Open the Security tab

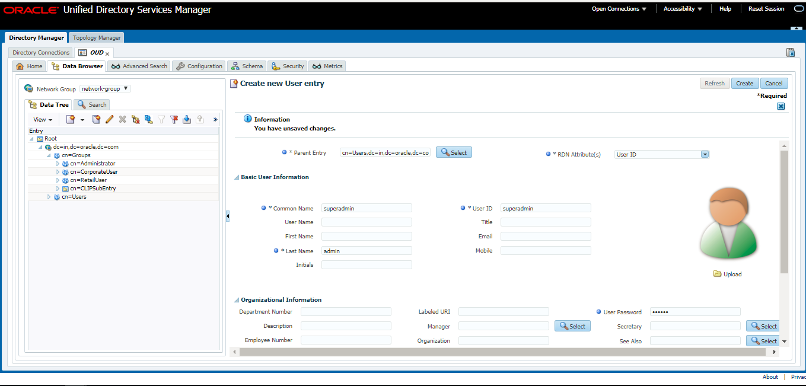point(288,66)
